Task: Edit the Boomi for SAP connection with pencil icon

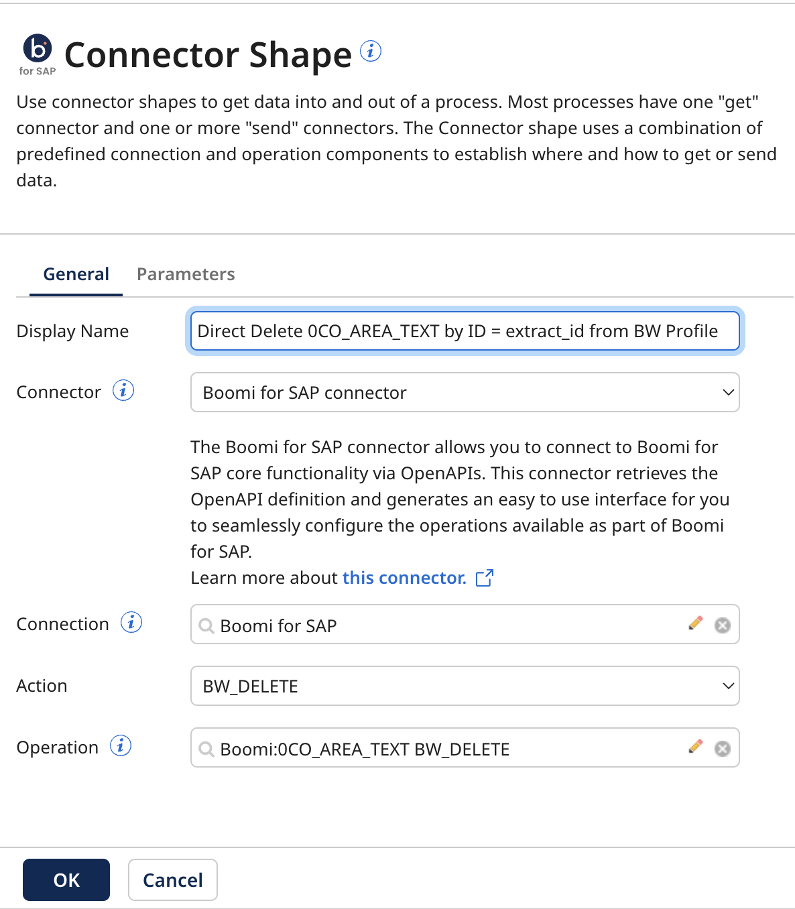Action: (696, 623)
